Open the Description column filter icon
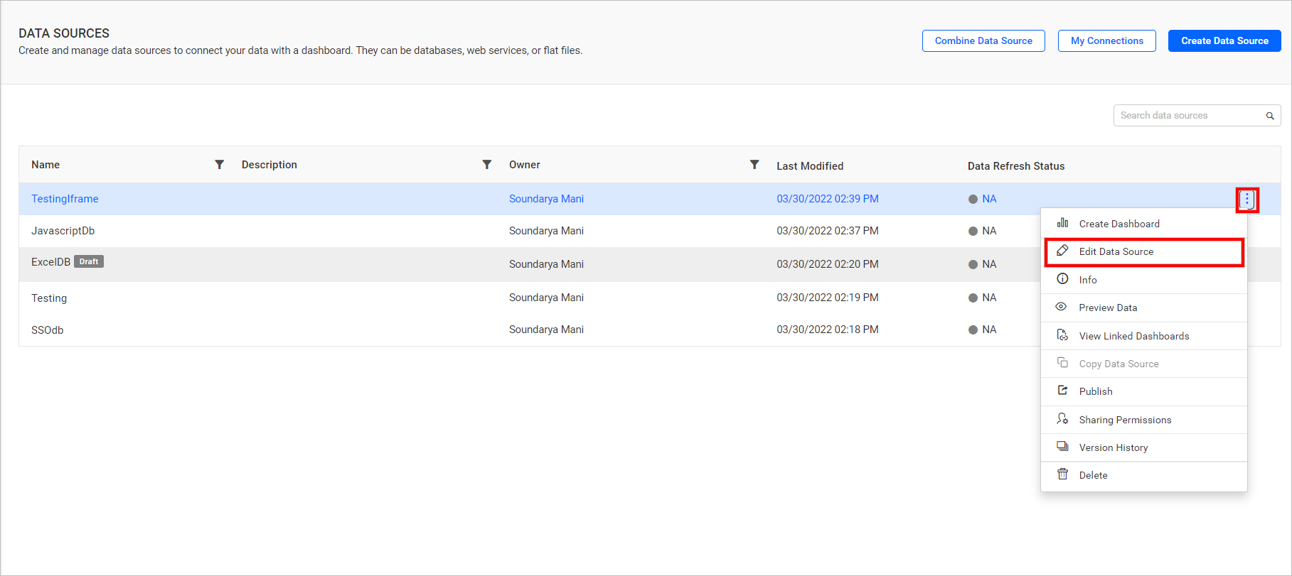 point(487,165)
